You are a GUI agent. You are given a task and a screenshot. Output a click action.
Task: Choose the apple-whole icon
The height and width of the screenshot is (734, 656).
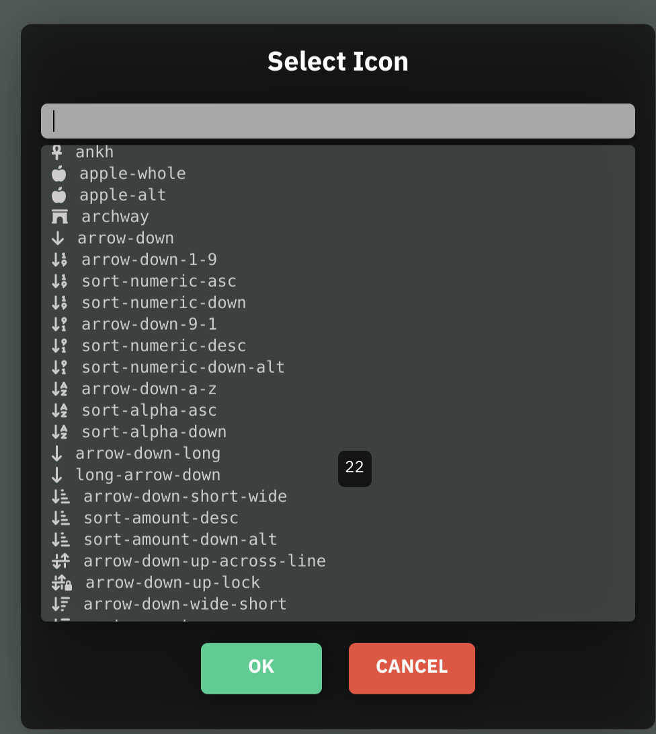pos(119,174)
